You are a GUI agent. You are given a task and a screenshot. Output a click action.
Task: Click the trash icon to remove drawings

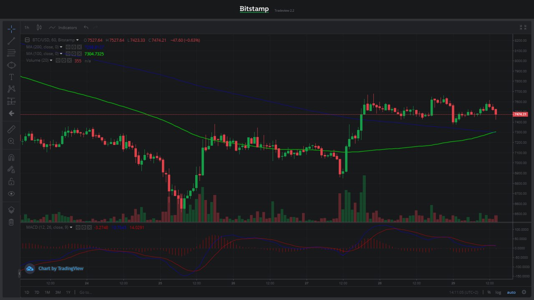(11, 222)
